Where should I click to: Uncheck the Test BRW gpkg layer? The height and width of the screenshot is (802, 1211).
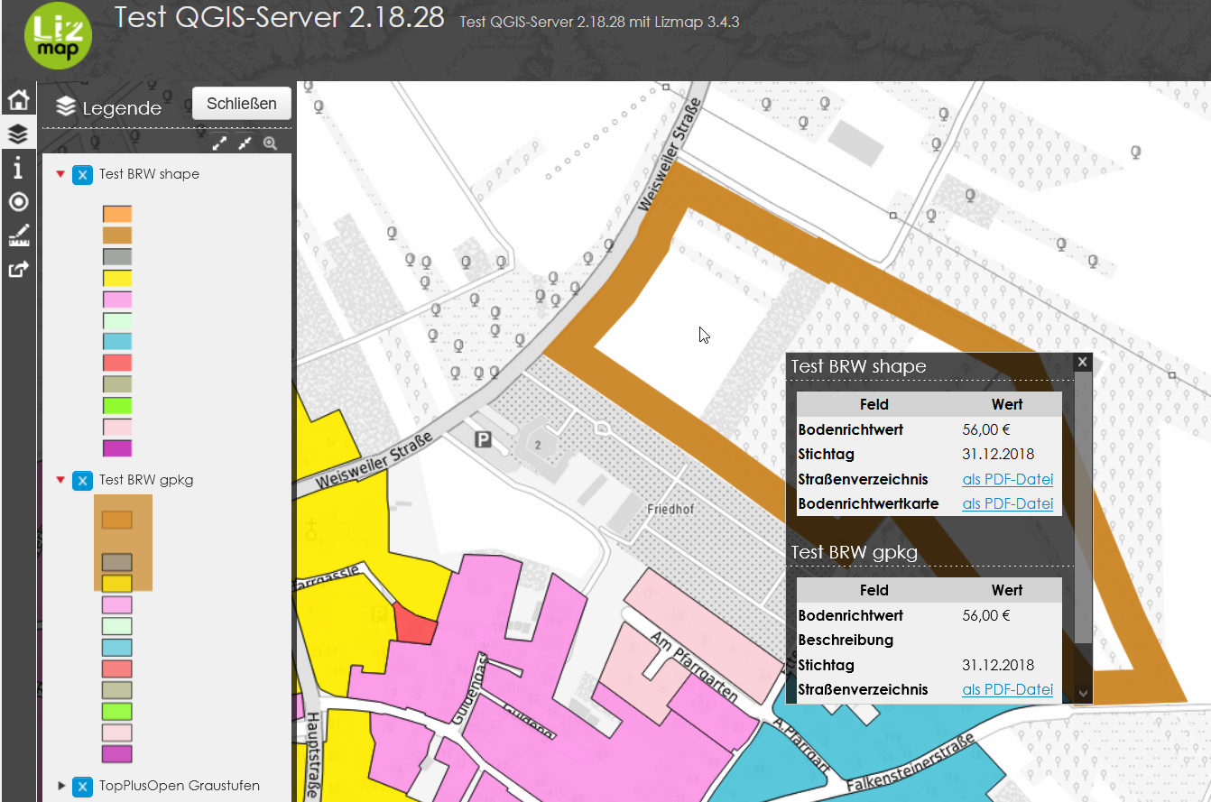tap(82, 480)
